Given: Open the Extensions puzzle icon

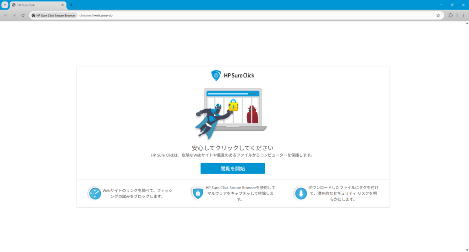Looking at the screenshot, I should [450, 15].
